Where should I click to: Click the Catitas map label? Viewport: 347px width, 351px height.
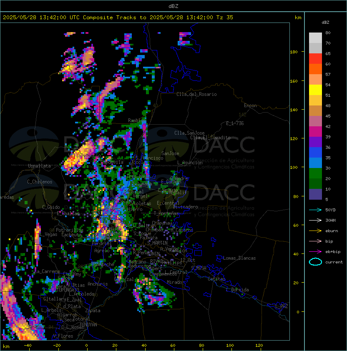[x=216, y=279]
